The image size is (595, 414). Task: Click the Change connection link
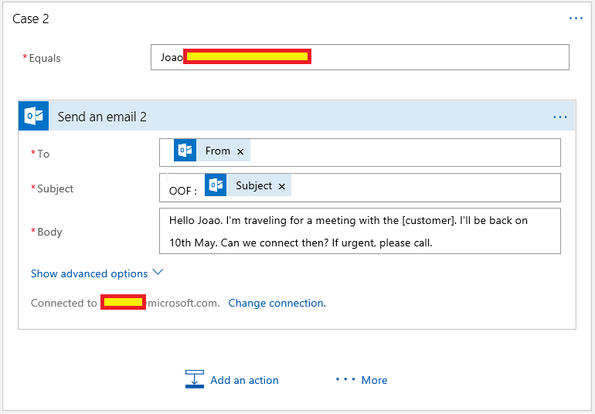(x=277, y=303)
